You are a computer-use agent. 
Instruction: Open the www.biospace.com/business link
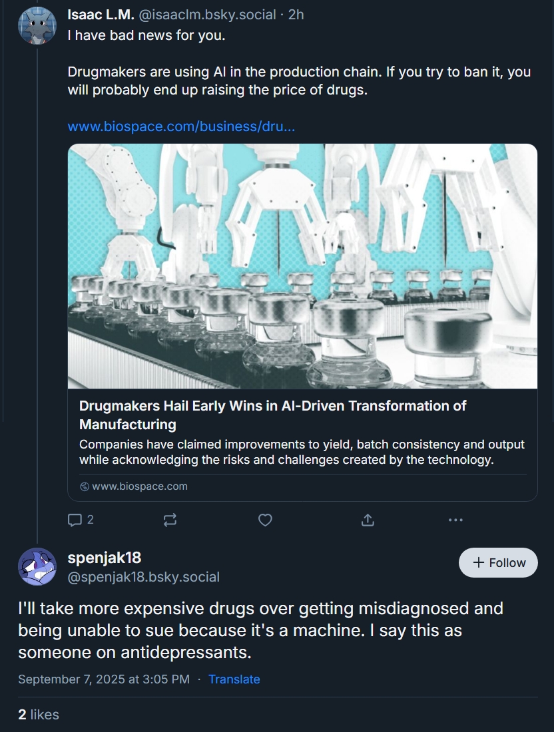click(x=181, y=126)
